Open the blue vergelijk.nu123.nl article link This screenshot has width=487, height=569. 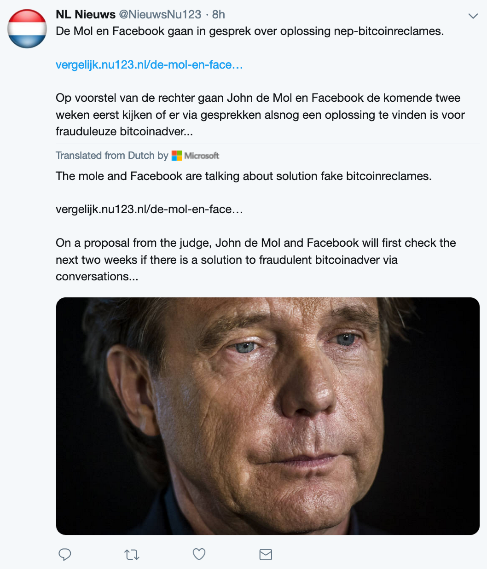coord(149,65)
